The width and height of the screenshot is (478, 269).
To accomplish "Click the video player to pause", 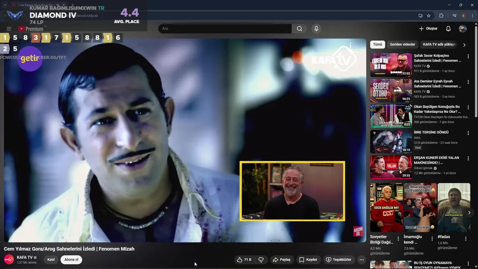I will coord(185,140).
